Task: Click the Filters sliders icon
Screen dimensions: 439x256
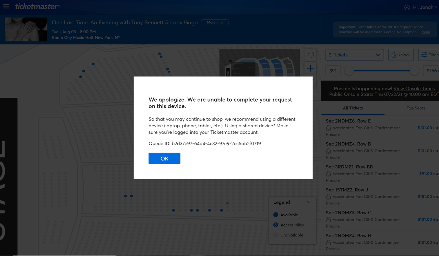Action: [424, 55]
